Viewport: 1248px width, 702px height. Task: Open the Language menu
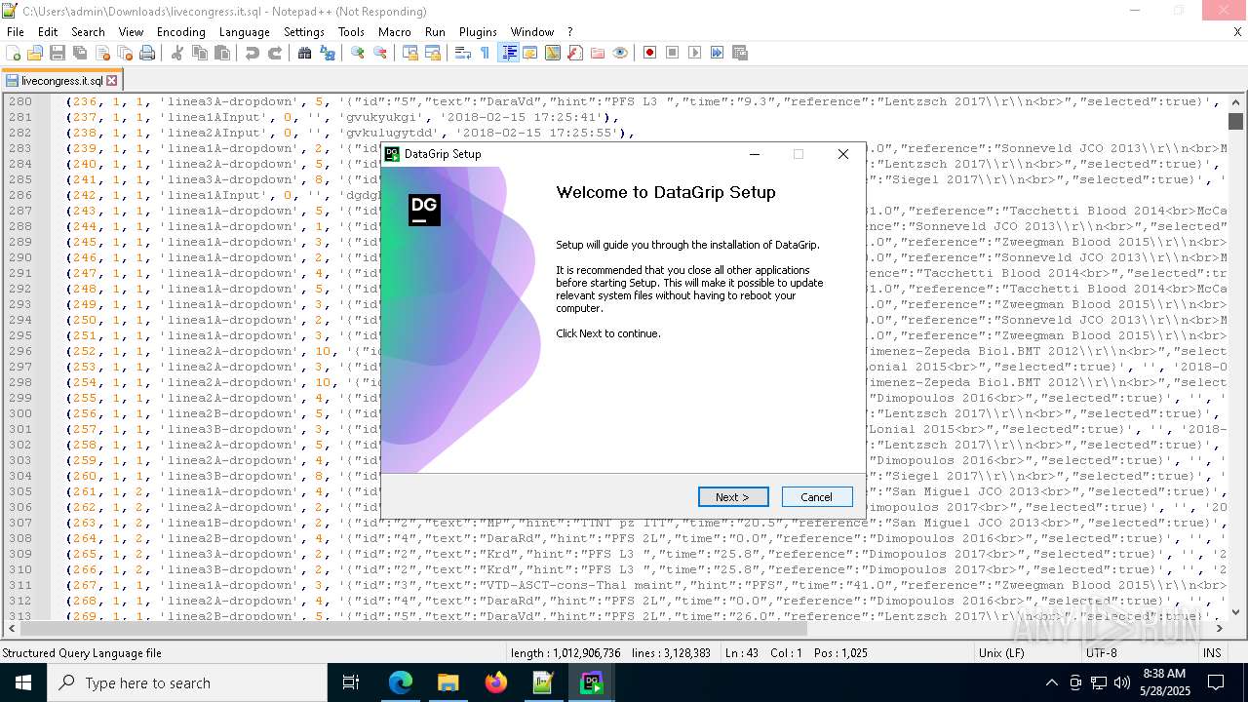[245, 32]
